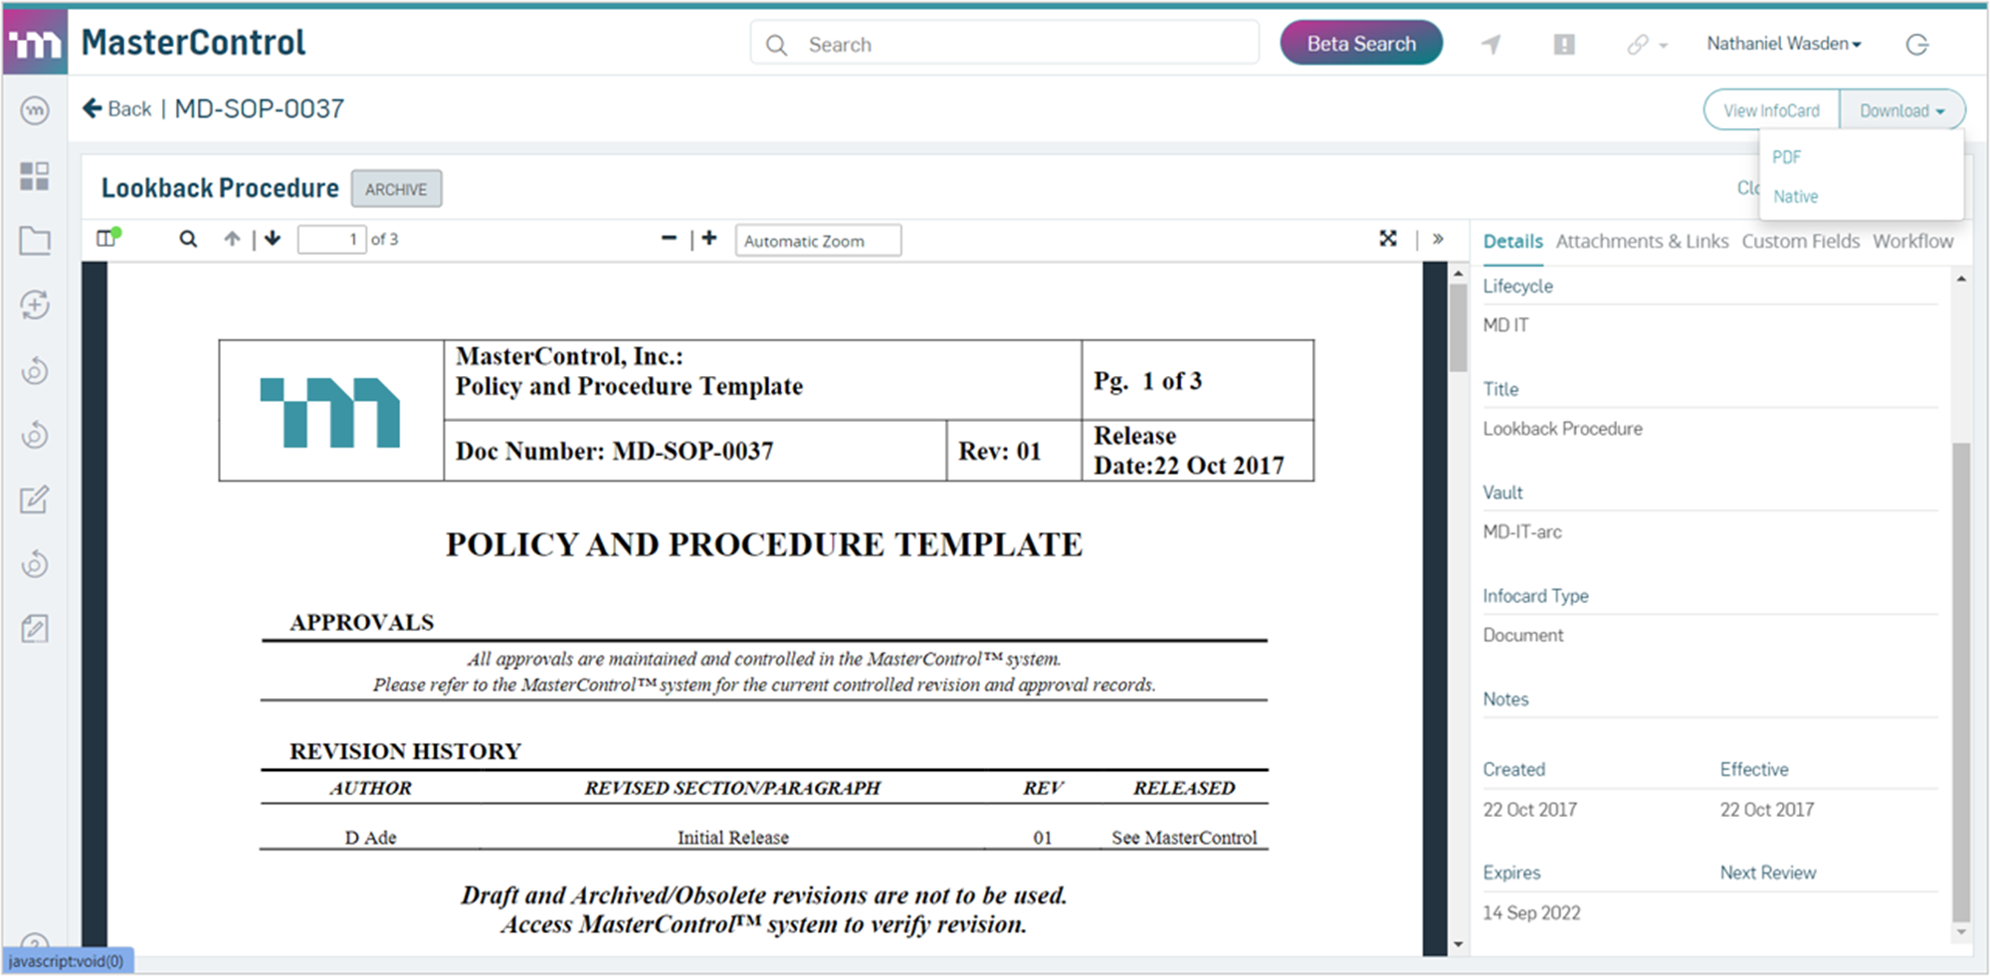Click the page number input field

[332, 239]
